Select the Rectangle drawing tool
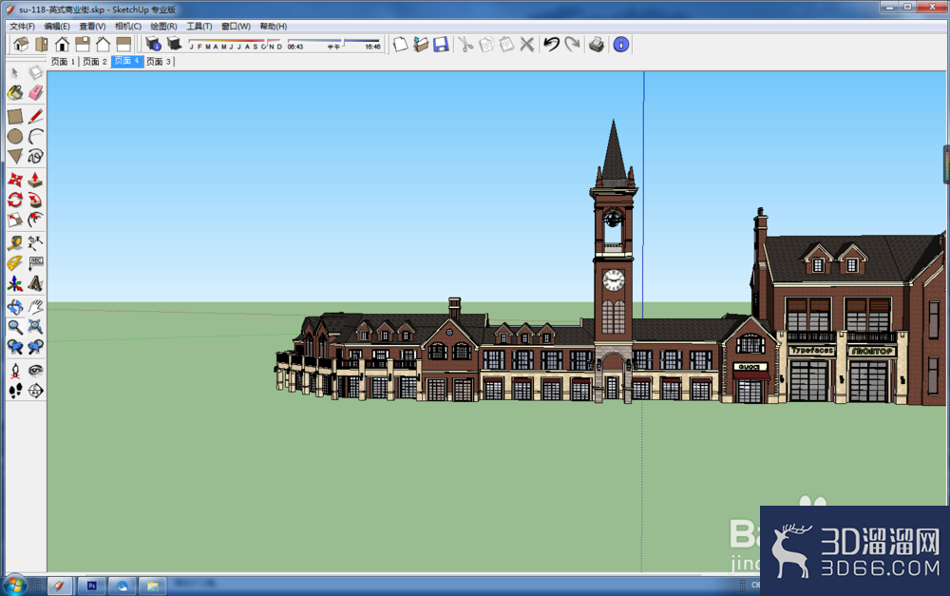Viewport: 950px width, 596px height. tap(15, 116)
